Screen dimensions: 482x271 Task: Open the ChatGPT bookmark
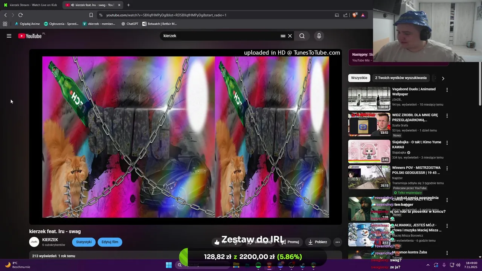[130, 24]
